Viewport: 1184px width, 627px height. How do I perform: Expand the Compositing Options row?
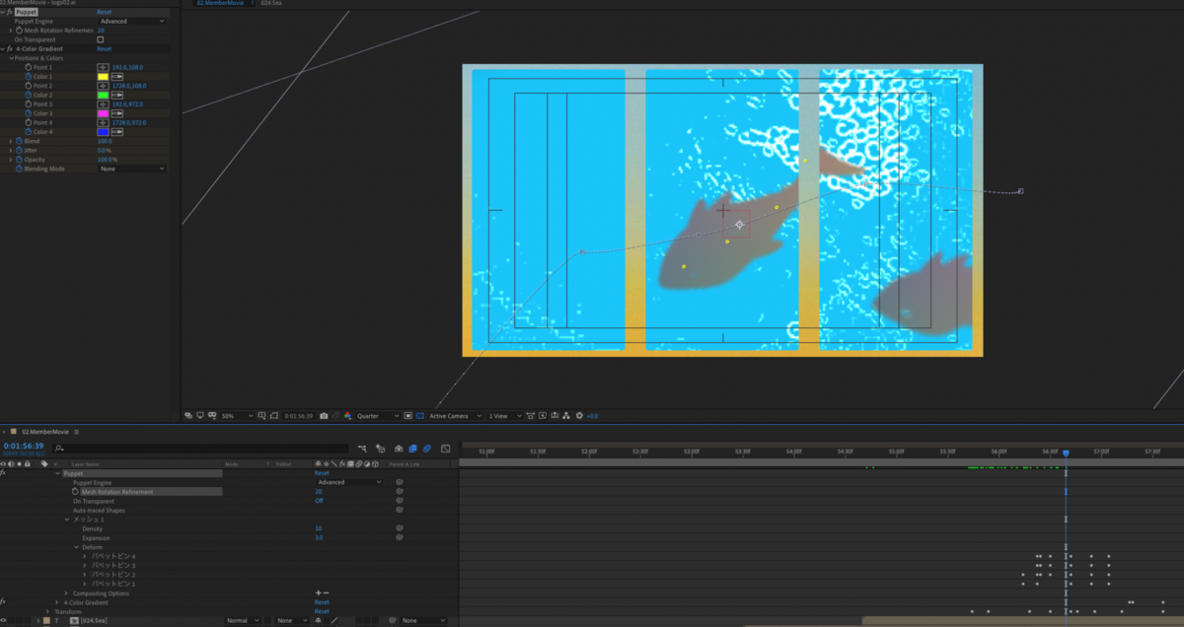(67, 592)
